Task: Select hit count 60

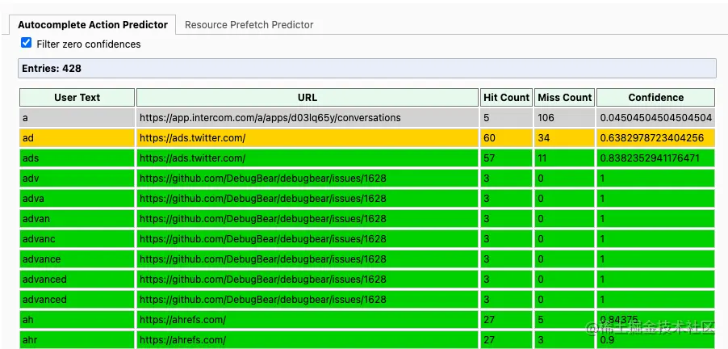Action: 507,138
